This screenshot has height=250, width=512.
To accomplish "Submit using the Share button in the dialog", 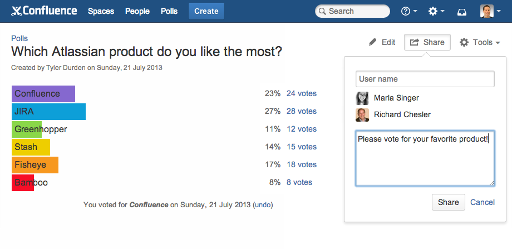I will point(449,202).
